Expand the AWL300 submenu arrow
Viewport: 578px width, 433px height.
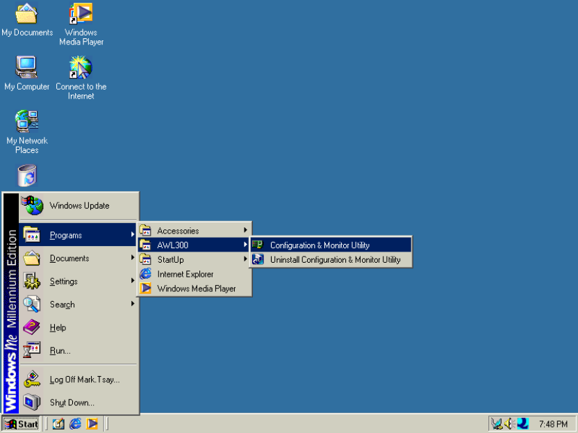pos(245,244)
